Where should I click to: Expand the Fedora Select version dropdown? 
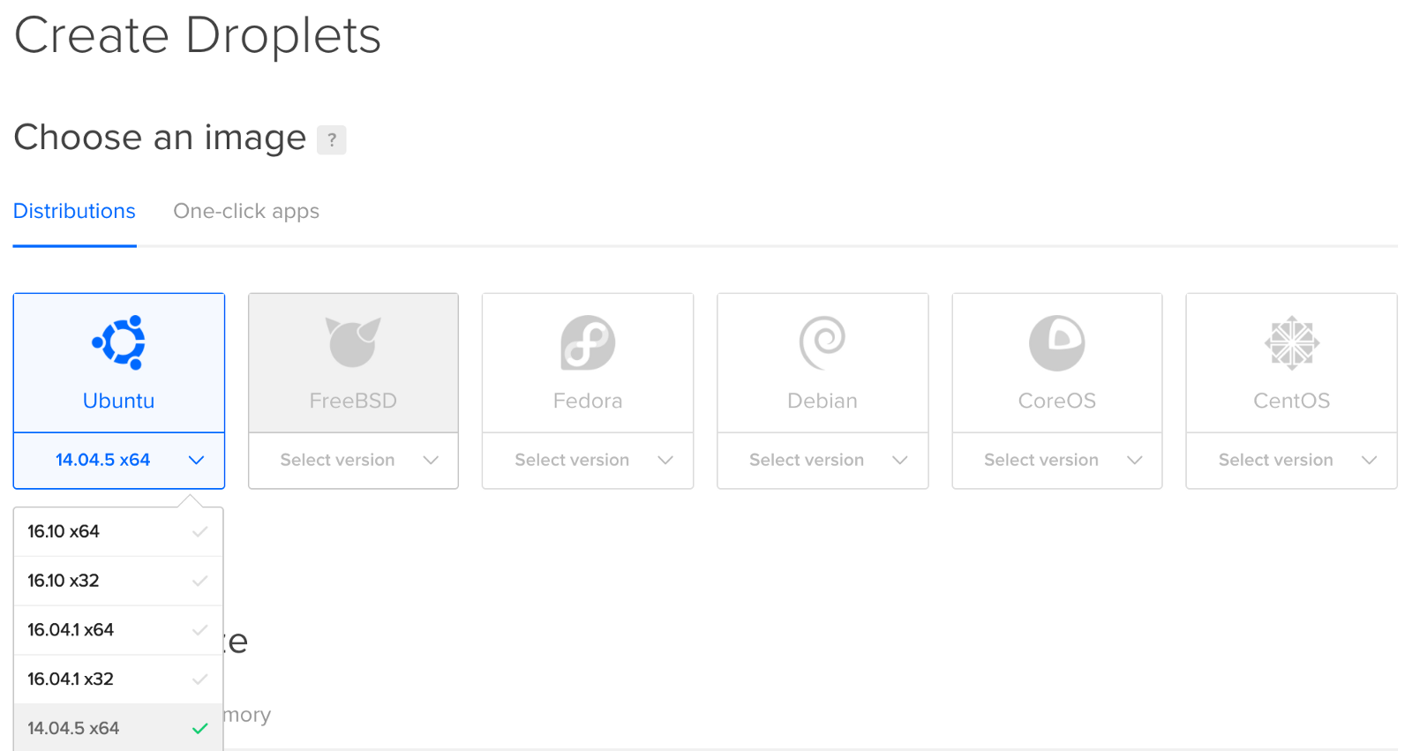click(x=588, y=460)
